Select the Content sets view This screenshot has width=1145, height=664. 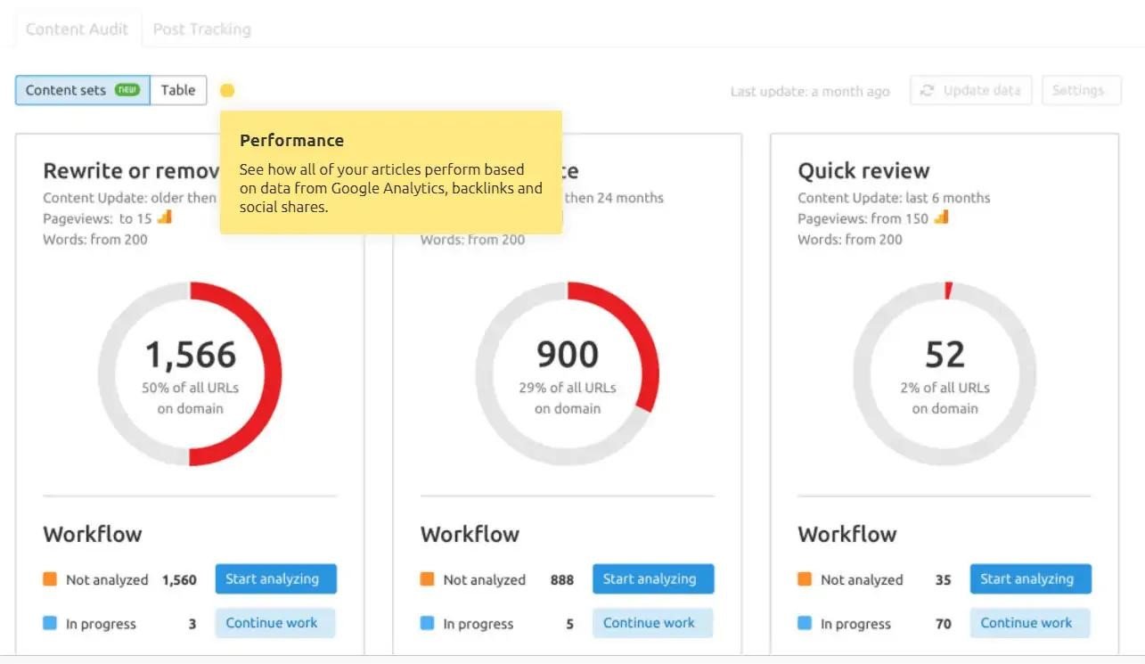[x=66, y=90]
